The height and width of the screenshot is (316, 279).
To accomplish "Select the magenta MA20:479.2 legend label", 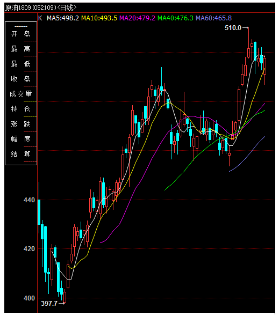I will (x=137, y=18).
